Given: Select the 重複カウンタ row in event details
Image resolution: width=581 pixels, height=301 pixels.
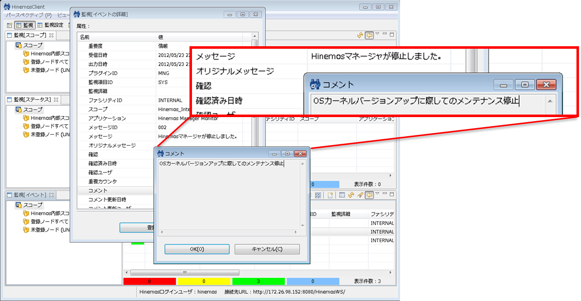Looking at the screenshot, I should 116,181.
